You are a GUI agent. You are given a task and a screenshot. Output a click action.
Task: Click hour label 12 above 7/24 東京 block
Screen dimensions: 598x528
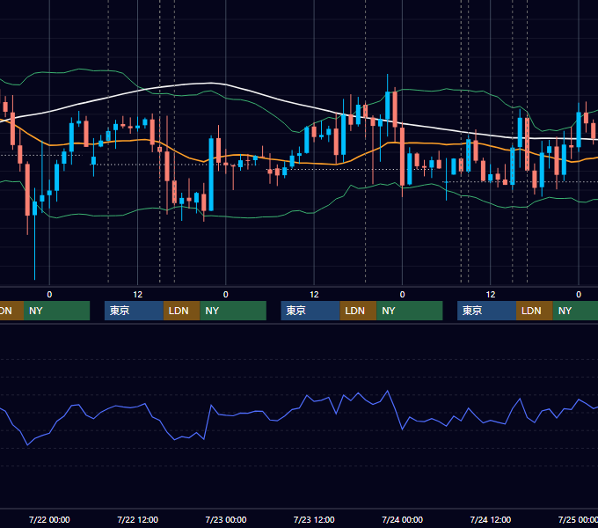(x=491, y=295)
